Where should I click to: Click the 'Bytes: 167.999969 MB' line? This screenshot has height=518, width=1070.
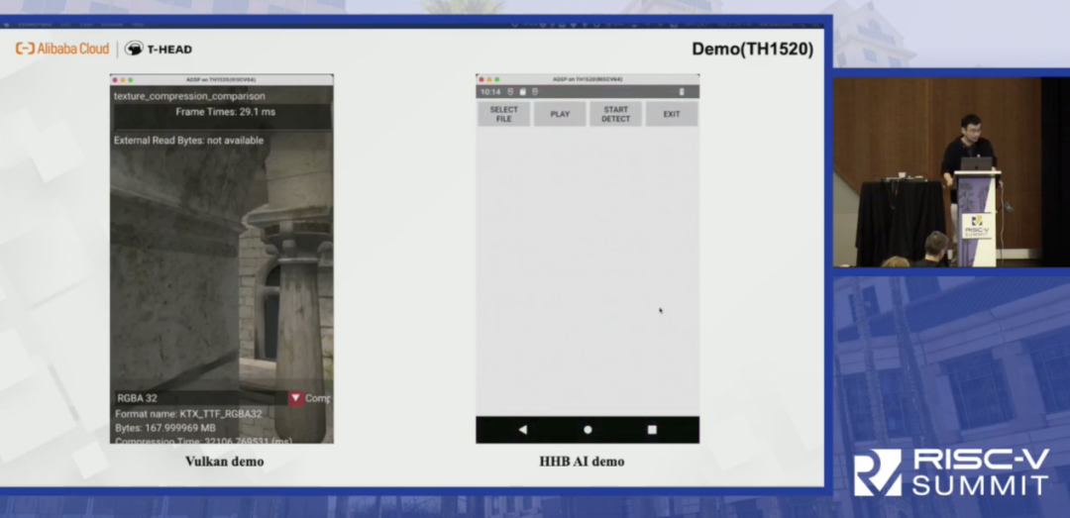coord(165,428)
